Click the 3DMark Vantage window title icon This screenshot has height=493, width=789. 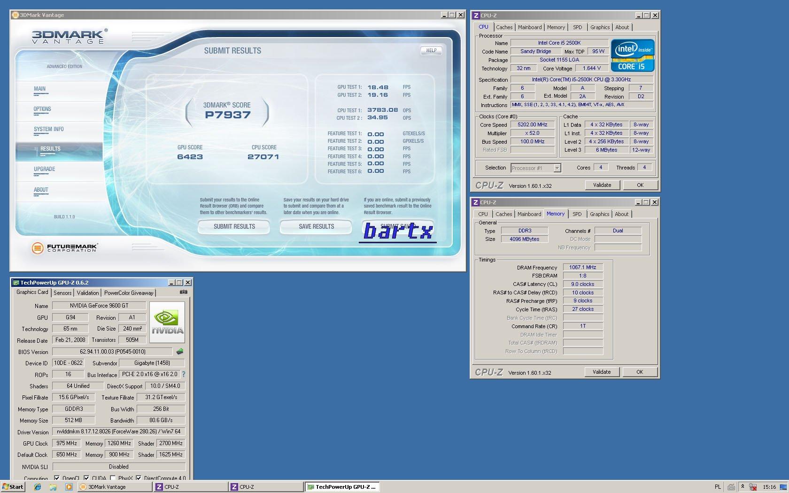[x=15, y=15]
